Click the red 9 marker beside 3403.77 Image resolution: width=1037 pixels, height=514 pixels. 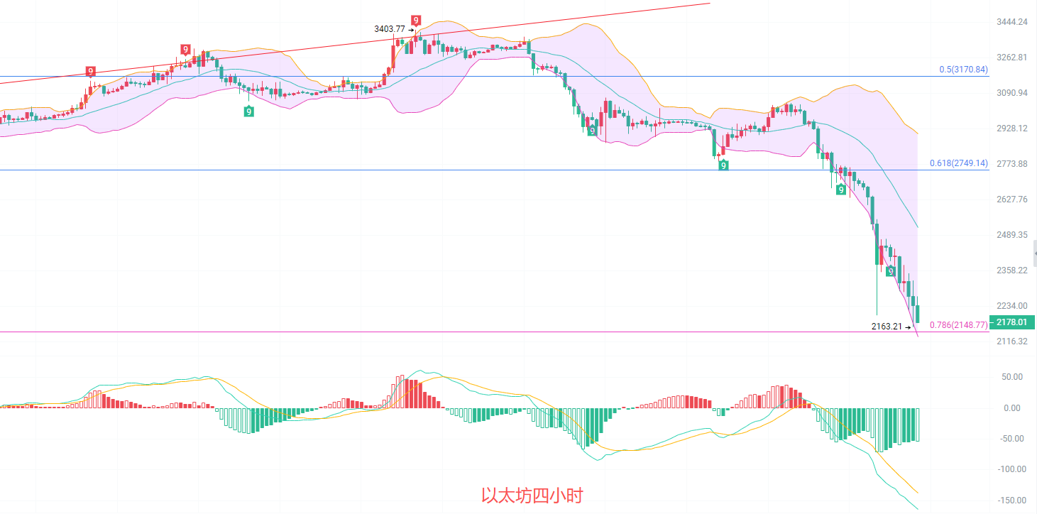click(415, 21)
